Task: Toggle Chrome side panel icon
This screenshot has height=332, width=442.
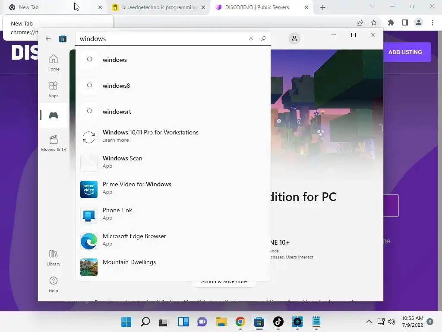Action: (405, 22)
